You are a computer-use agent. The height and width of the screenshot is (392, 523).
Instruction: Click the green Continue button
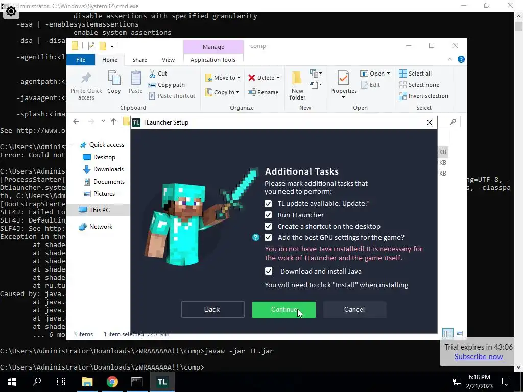click(284, 310)
